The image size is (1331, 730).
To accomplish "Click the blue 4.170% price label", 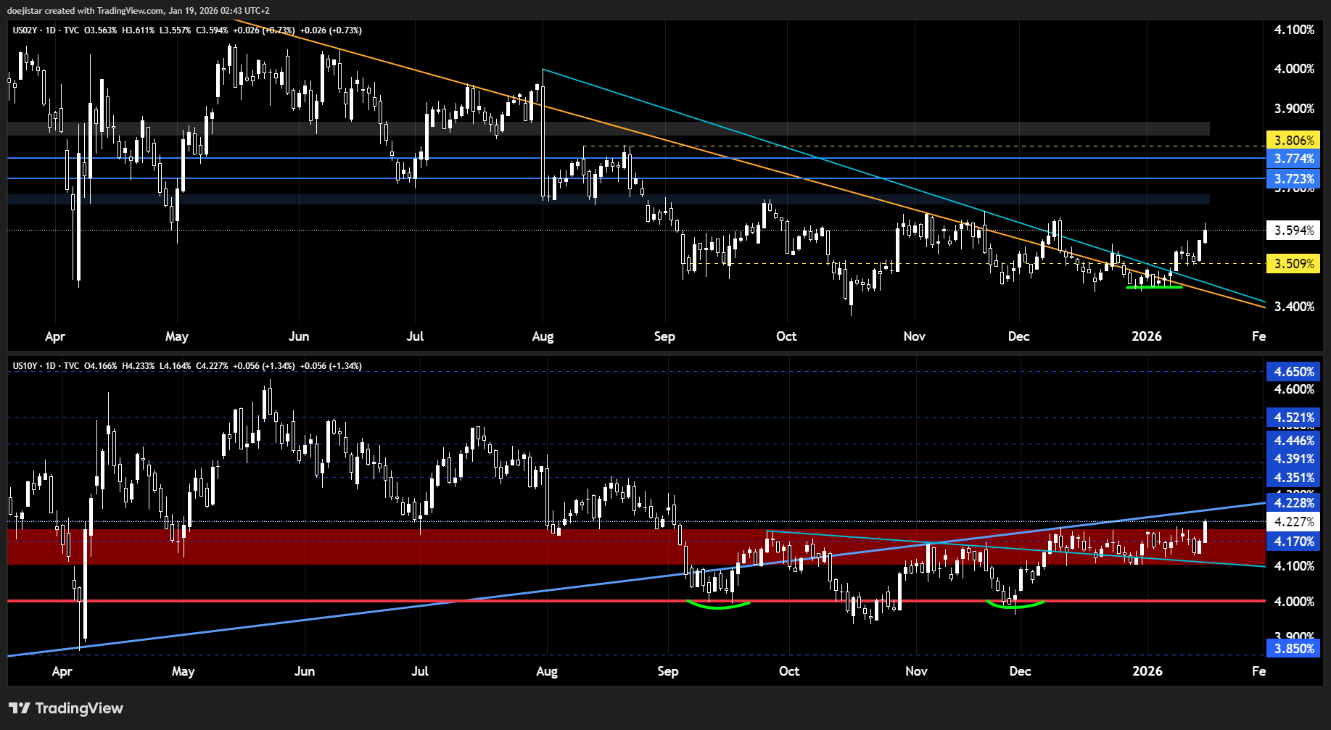I will click(x=1293, y=542).
